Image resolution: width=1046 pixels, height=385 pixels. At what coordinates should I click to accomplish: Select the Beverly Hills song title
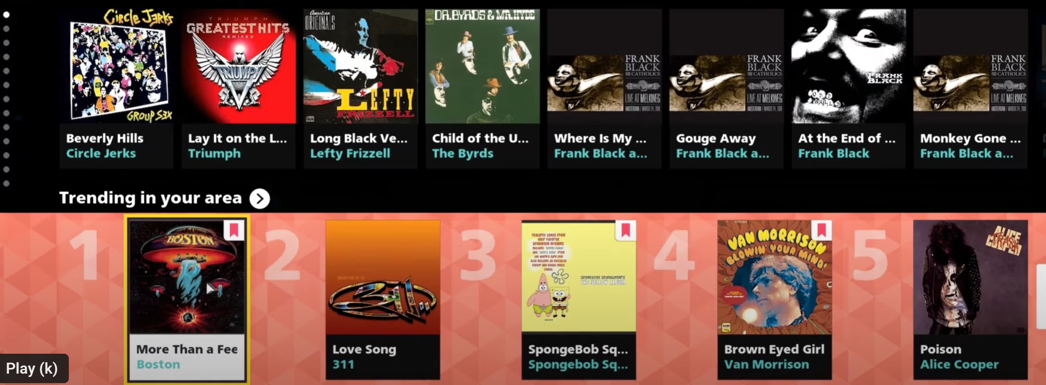coord(104,138)
